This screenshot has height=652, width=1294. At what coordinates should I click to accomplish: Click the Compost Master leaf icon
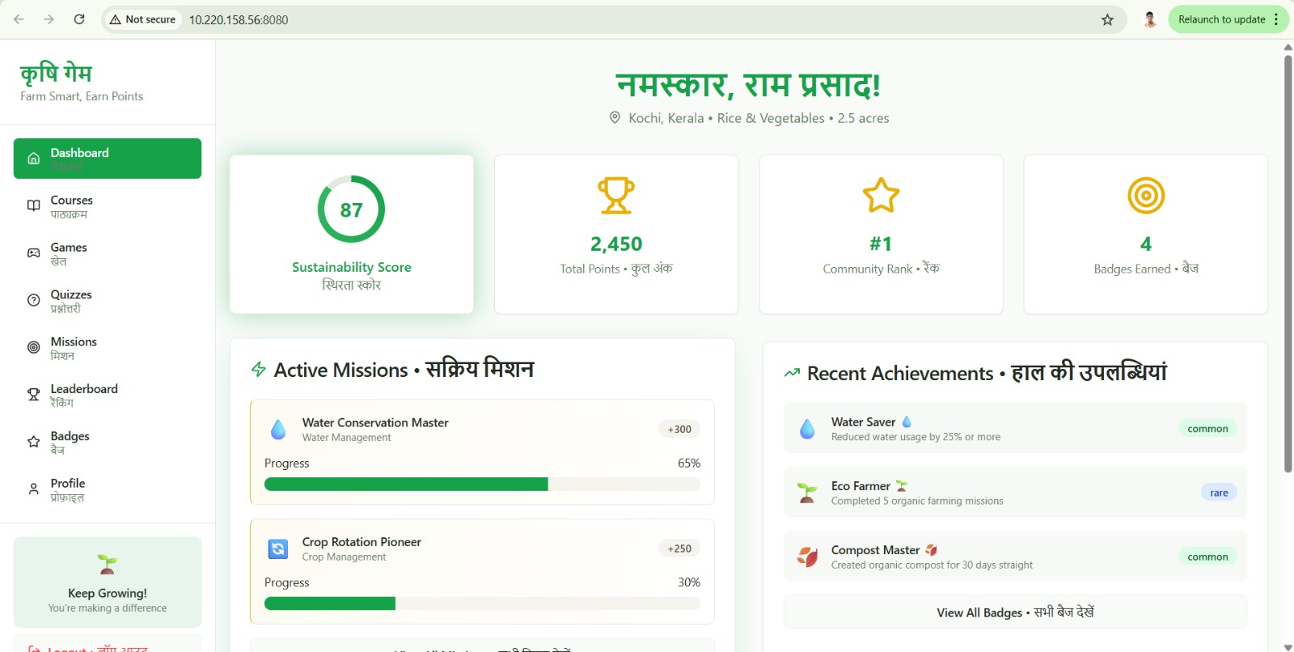point(807,557)
